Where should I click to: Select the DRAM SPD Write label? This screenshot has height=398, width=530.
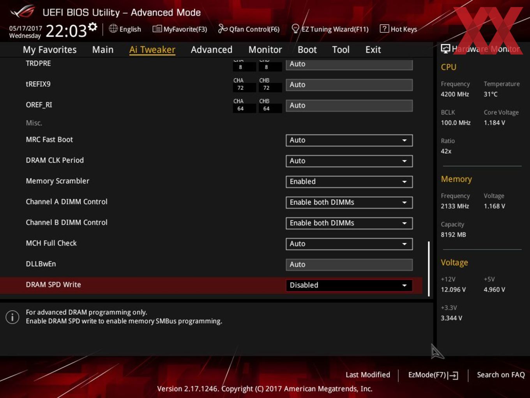[x=53, y=284]
